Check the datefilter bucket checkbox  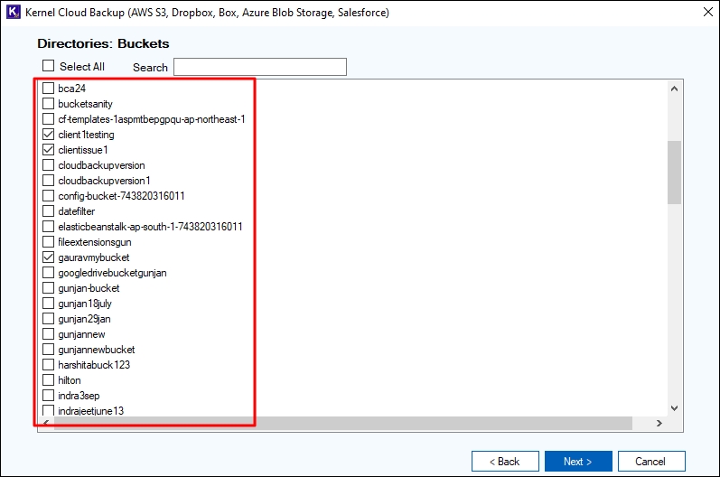(48, 211)
